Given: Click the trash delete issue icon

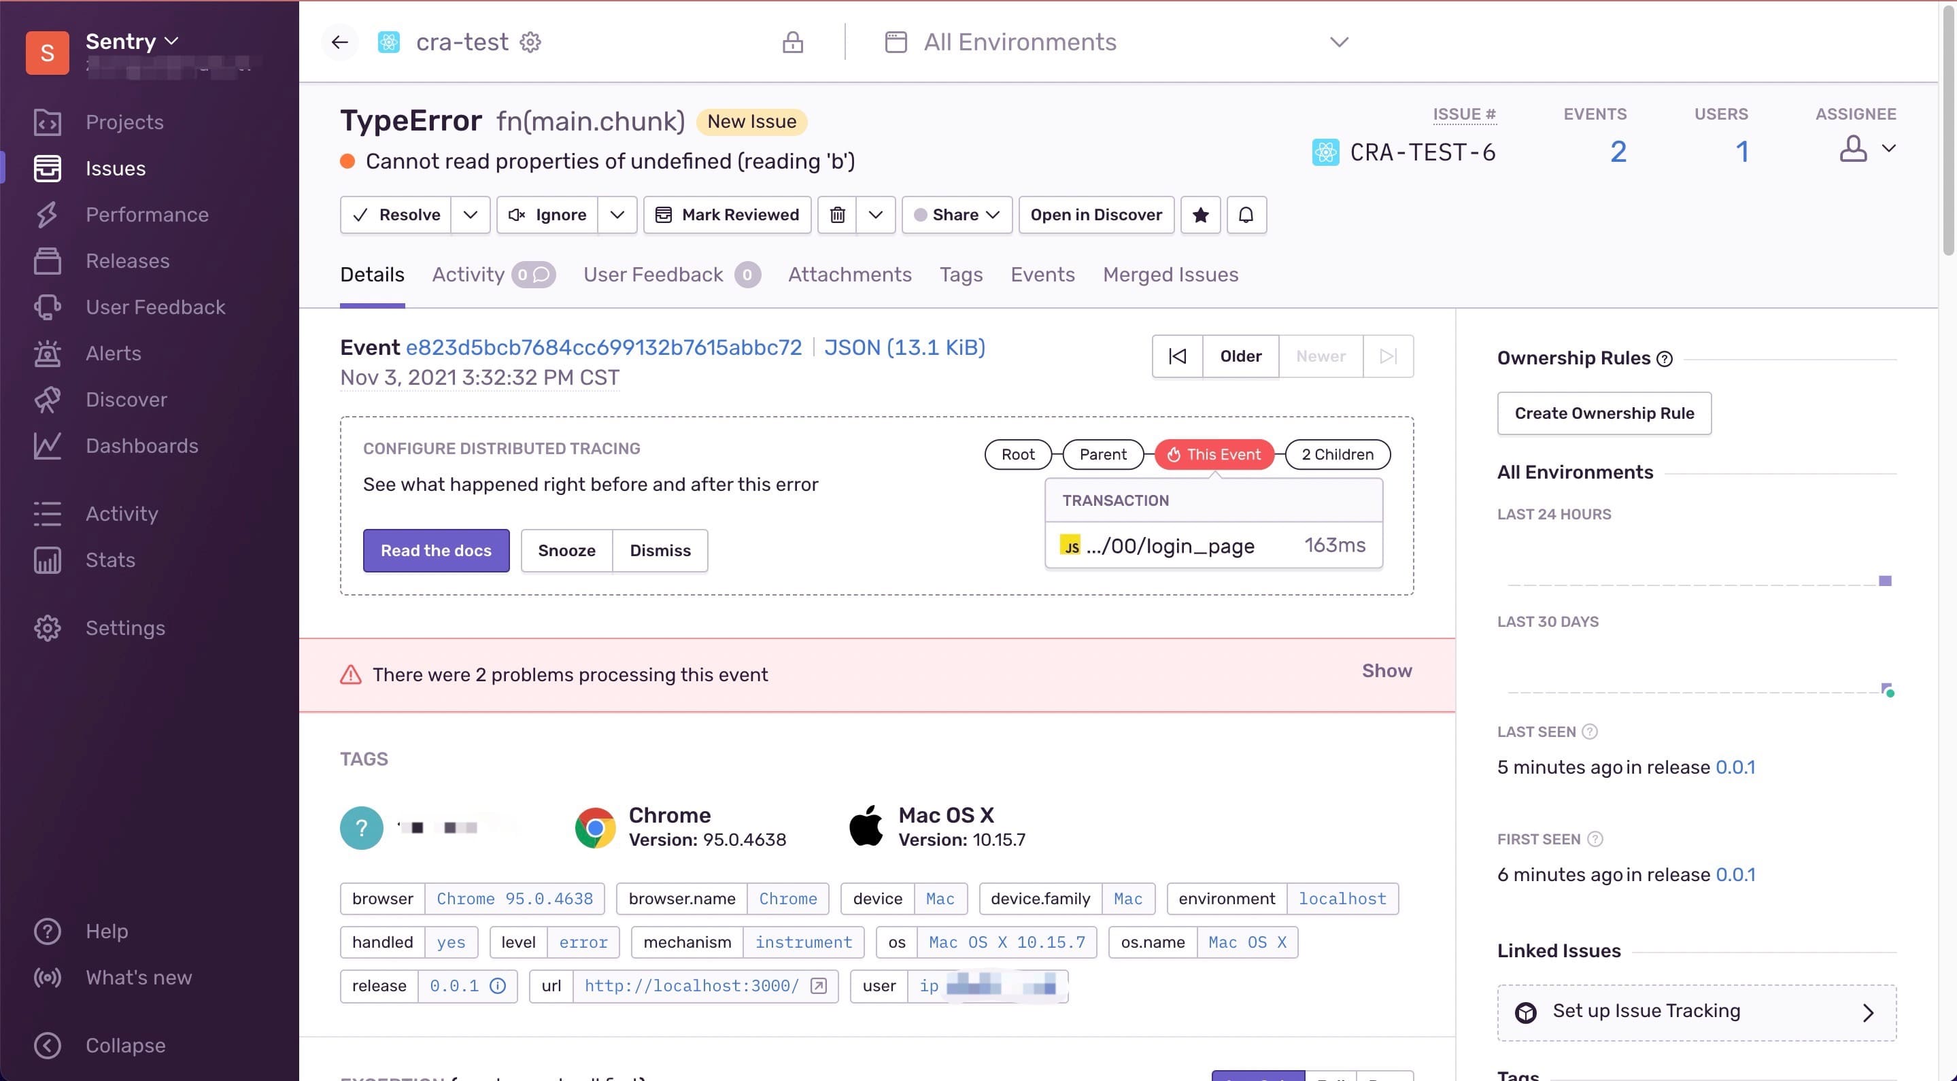Looking at the screenshot, I should coord(837,215).
